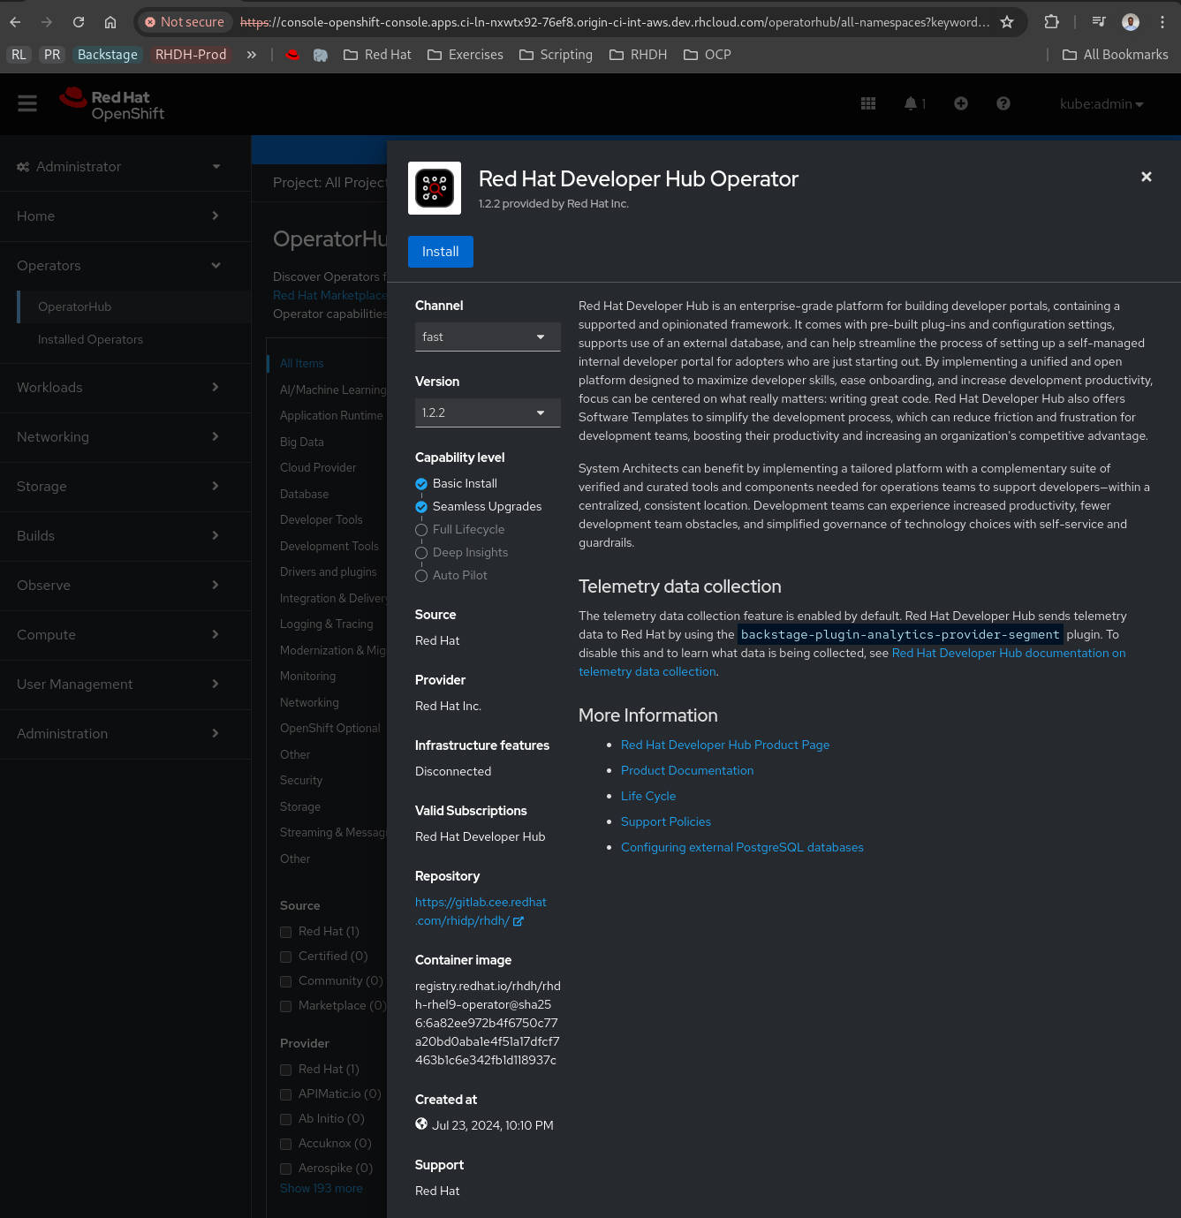This screenshot has height=1218, width=1181.
Task: Check the Certified (0) source checkbox
Action: 285,957
